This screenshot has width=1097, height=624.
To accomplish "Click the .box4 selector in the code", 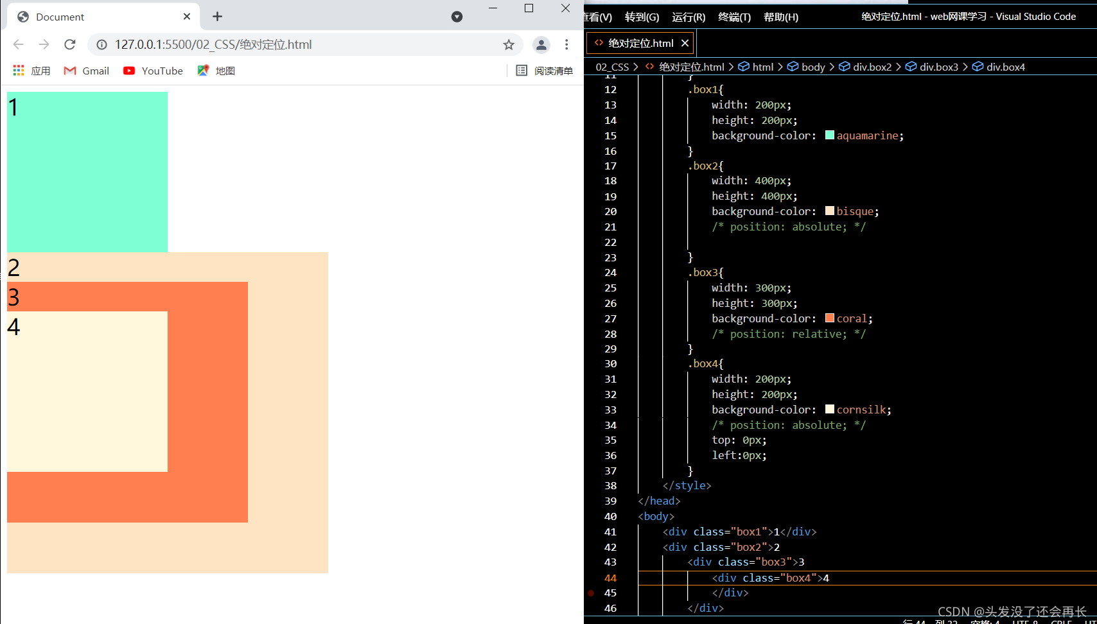I will click(703, 363).
